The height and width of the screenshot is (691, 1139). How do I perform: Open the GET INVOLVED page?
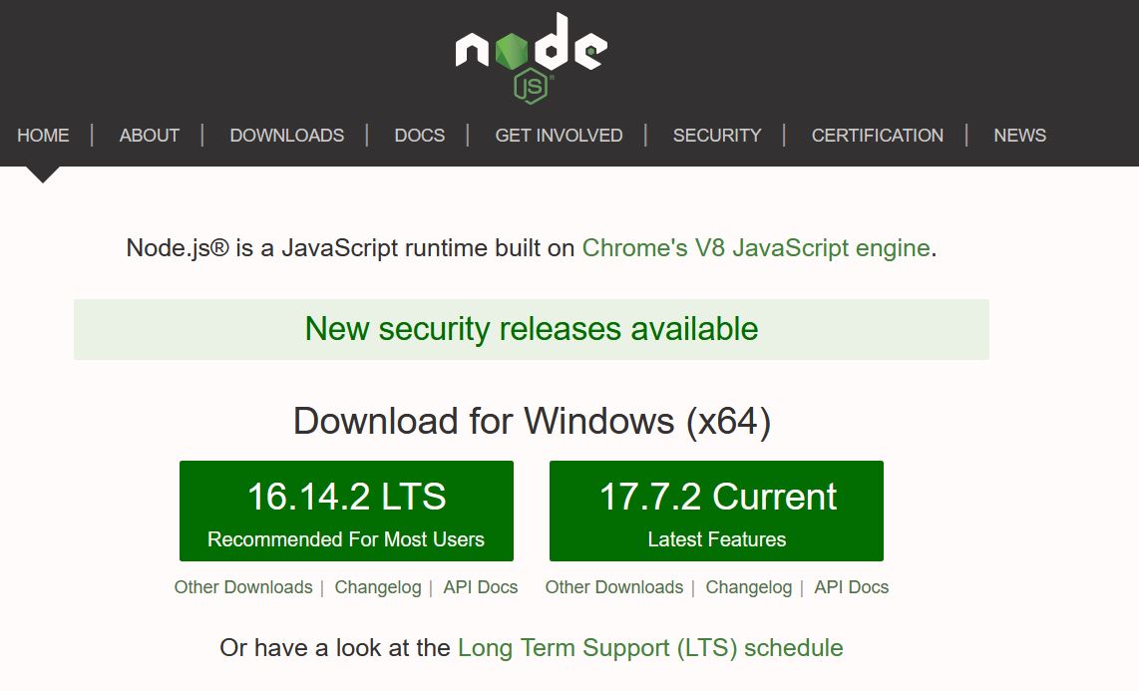559,136
